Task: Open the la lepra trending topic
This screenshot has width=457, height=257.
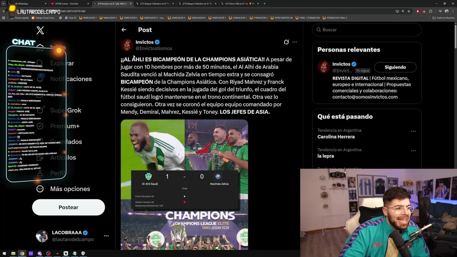Action: click(x=326, y=156)
